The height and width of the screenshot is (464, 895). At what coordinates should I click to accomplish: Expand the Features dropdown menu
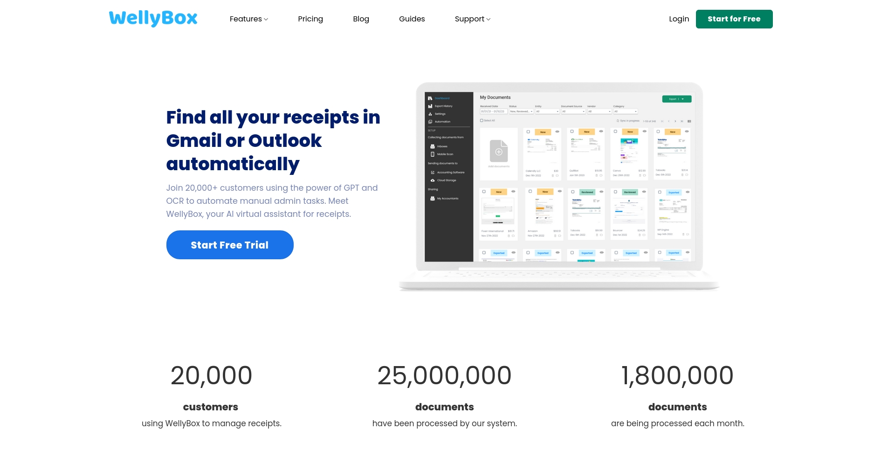pyautogui.click(x=249, y=19)
